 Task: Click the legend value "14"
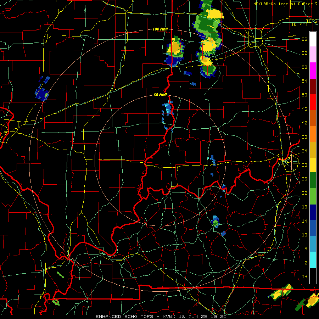[304, 221]
